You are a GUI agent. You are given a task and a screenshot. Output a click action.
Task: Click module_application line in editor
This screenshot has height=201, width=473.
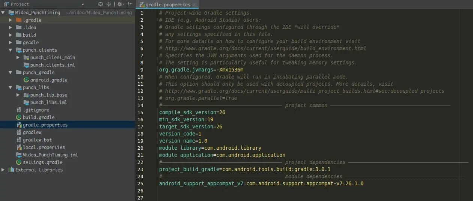[222, 155]
